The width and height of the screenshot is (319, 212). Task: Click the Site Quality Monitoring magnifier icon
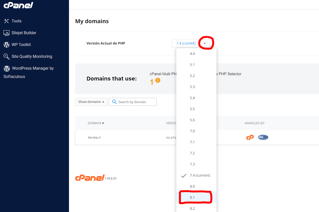(7, 57)
